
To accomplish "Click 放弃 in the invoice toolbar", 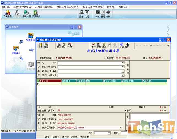I will click(40, 46).
